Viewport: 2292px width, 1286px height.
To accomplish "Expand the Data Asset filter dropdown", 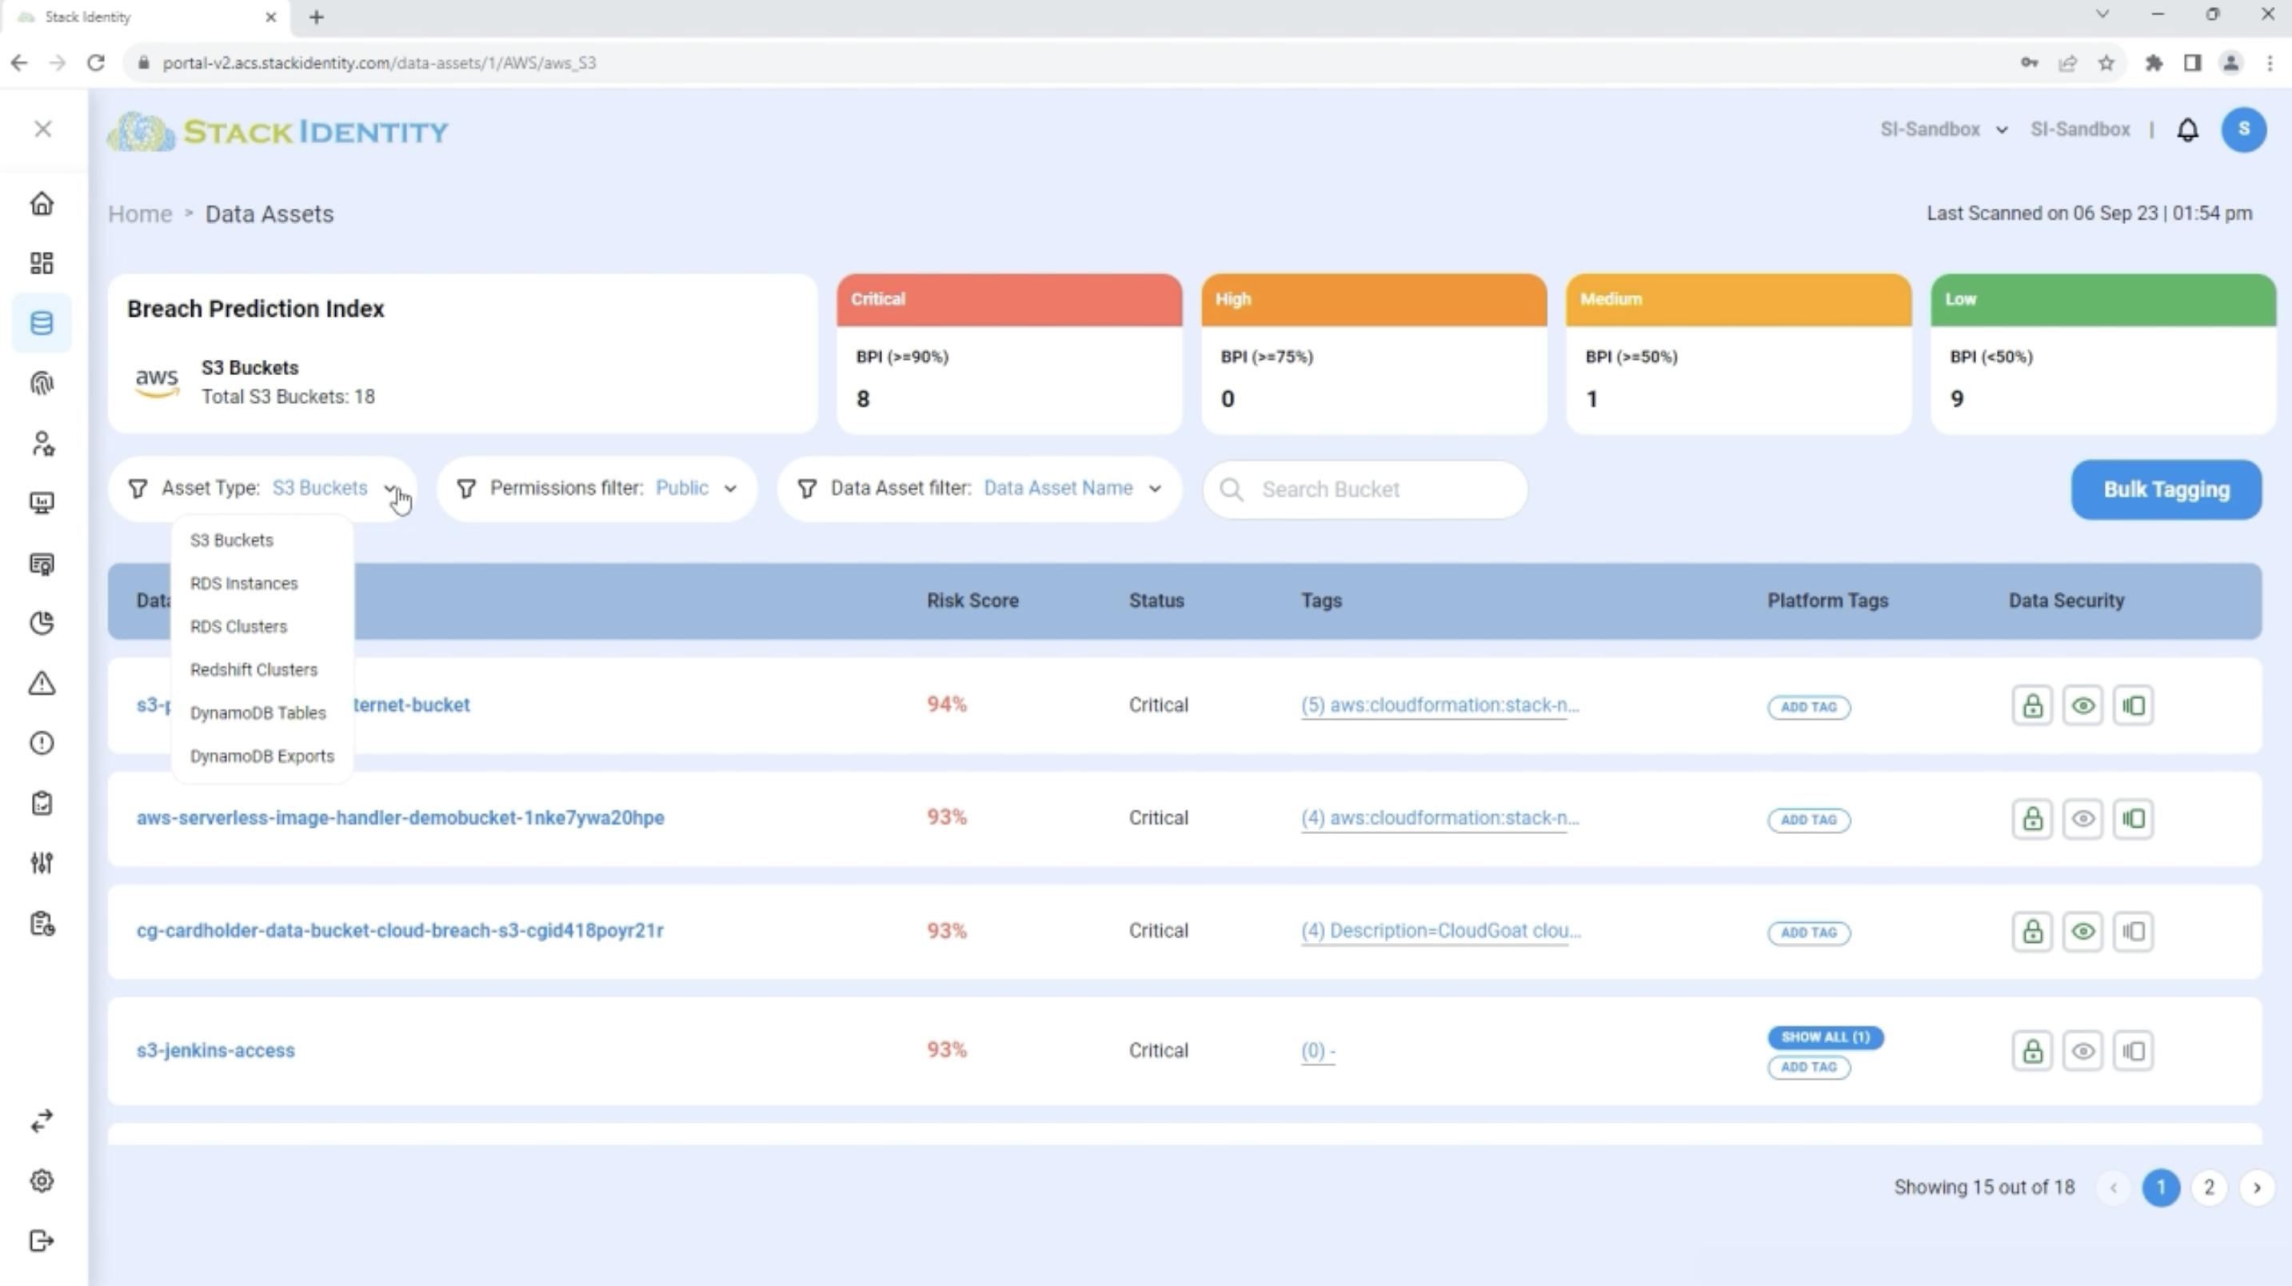I will tap(980, 489).
